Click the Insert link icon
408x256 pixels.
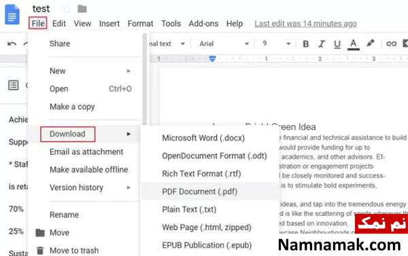point(391,43)
